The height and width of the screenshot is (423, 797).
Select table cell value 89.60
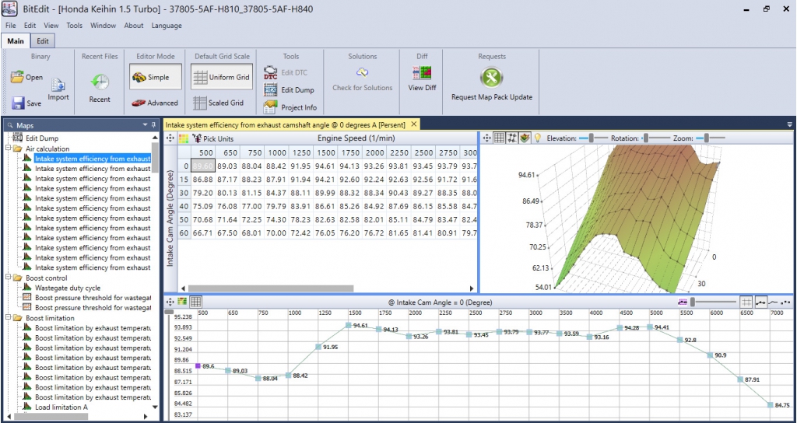pos(203,166)
